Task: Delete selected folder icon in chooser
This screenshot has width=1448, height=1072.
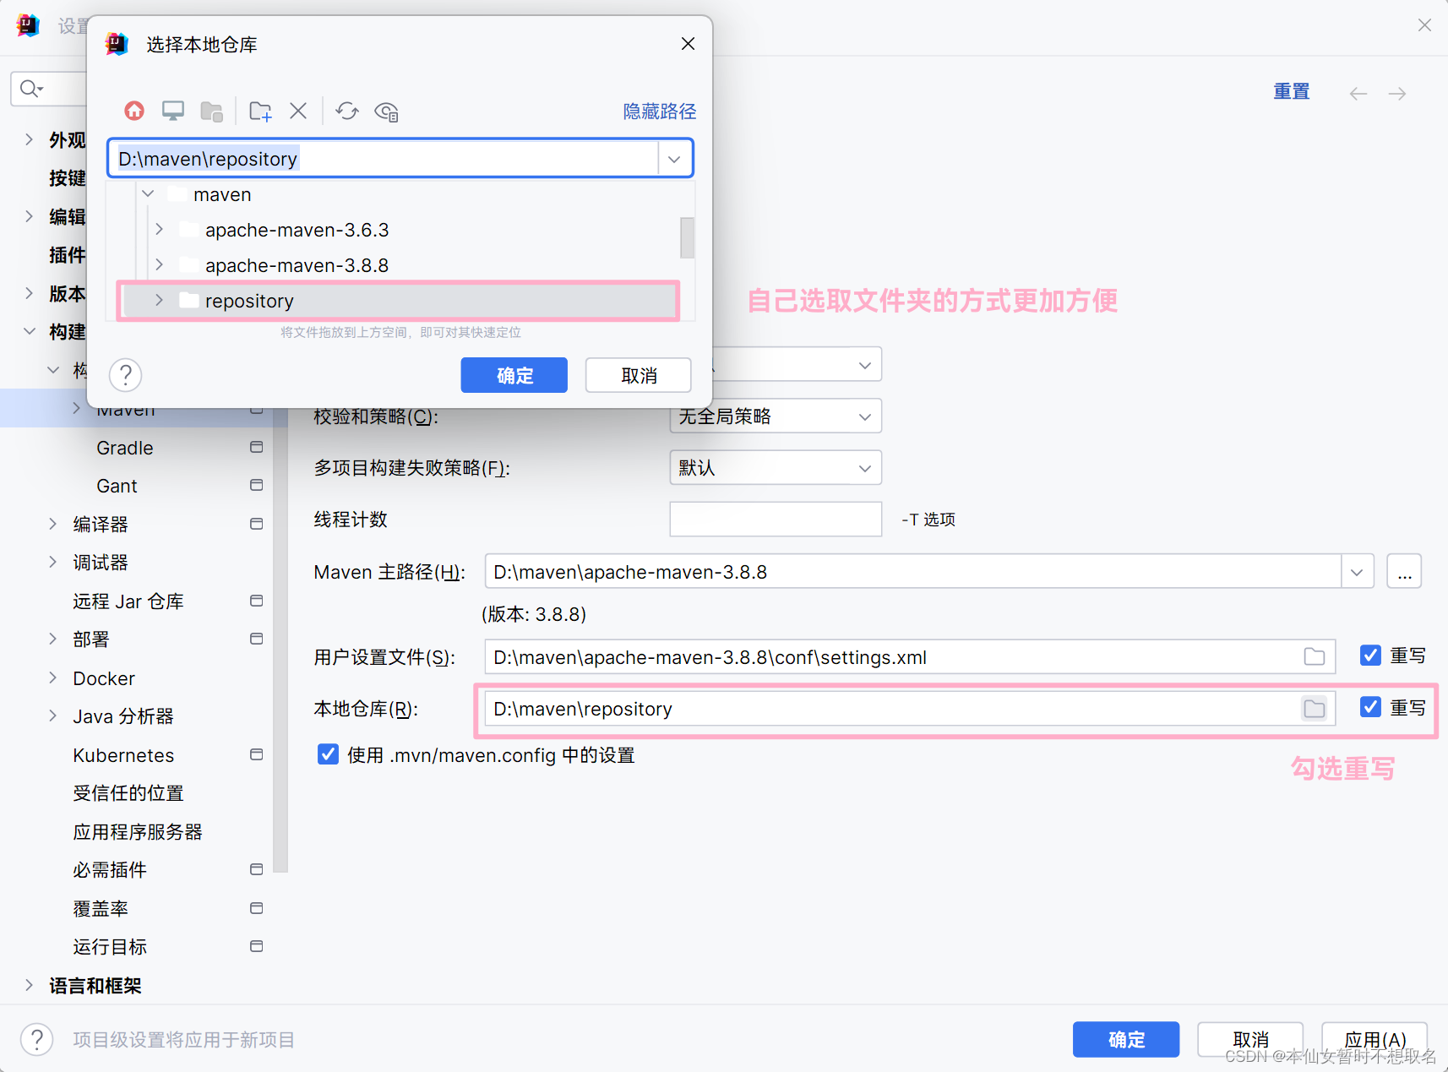Action: pyautogui.click(x=298, y=111)
